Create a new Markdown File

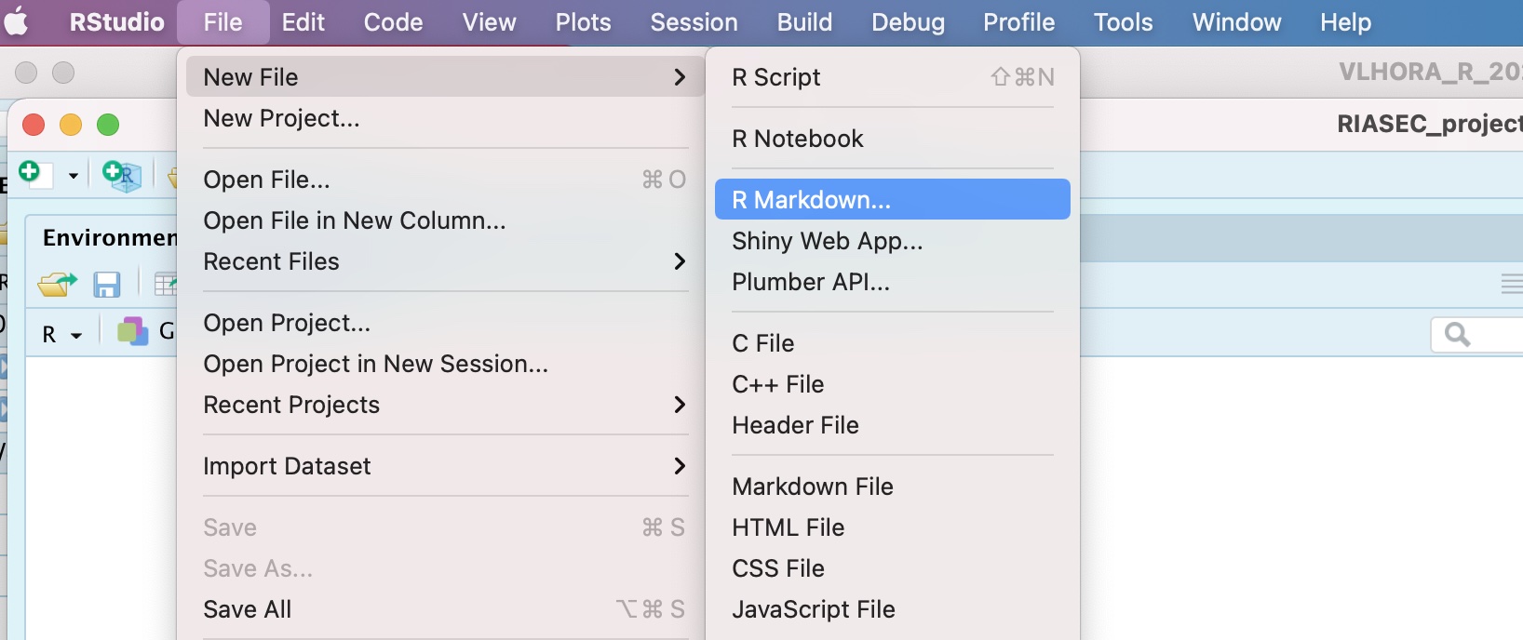(893, 487)
